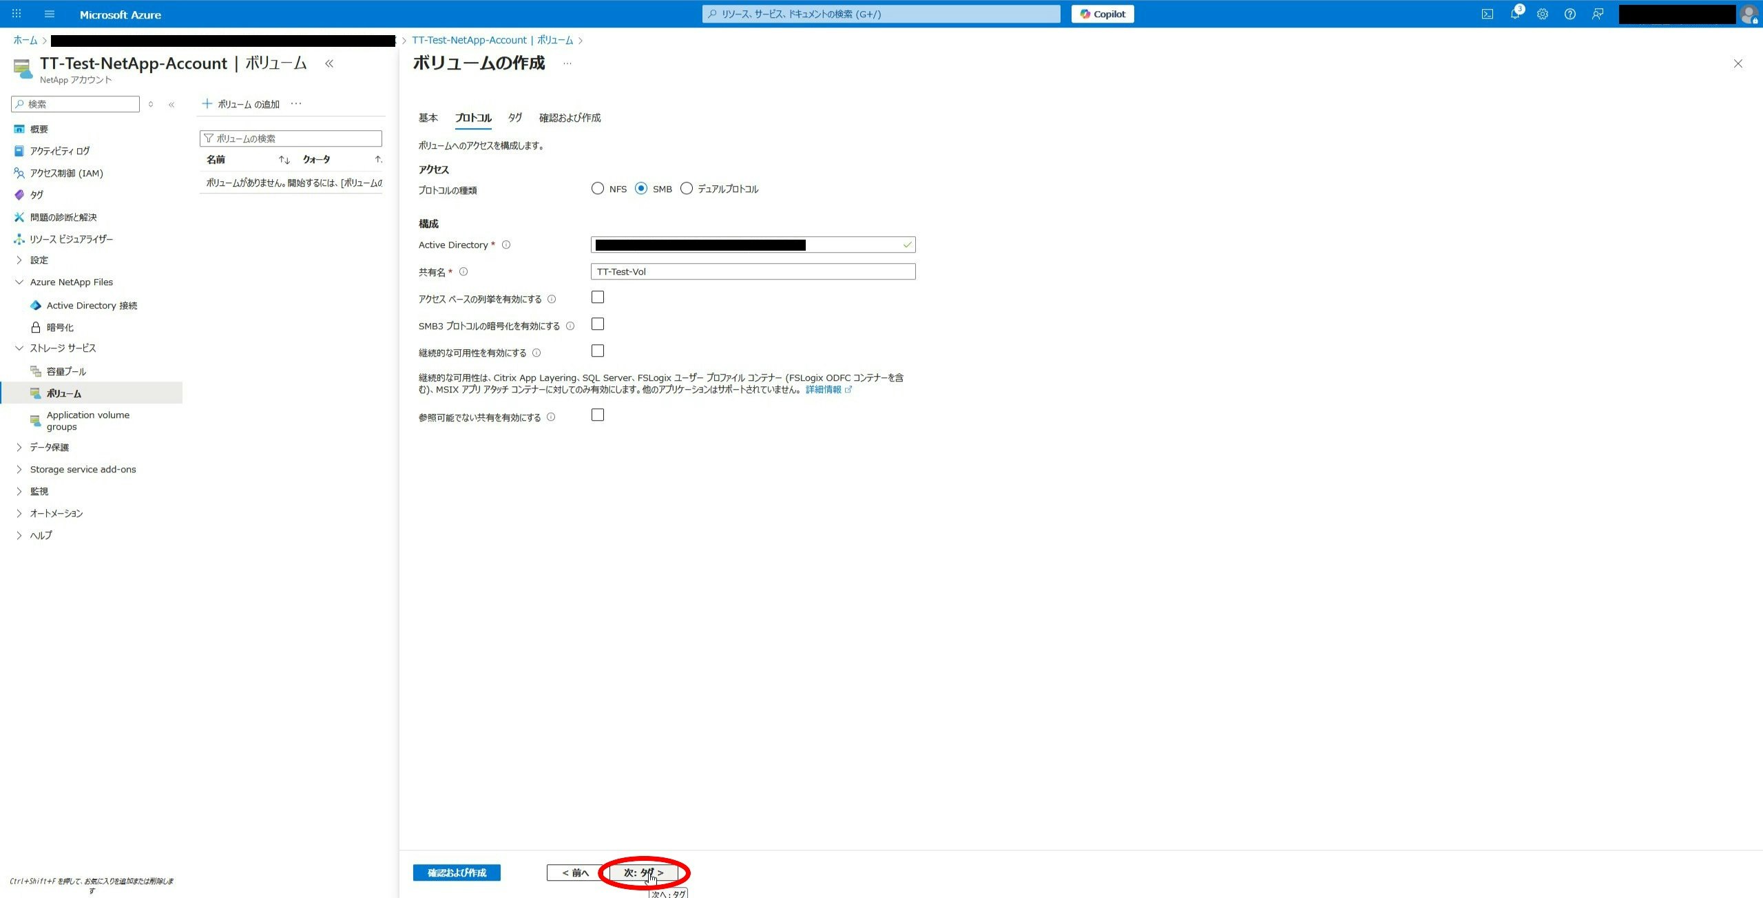Switch to the 確認および作成 tab

(x=570, y=118)
